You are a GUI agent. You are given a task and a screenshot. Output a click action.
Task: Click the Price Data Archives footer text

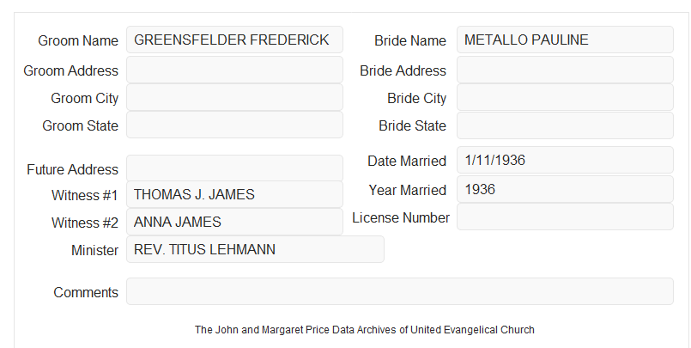365,330
